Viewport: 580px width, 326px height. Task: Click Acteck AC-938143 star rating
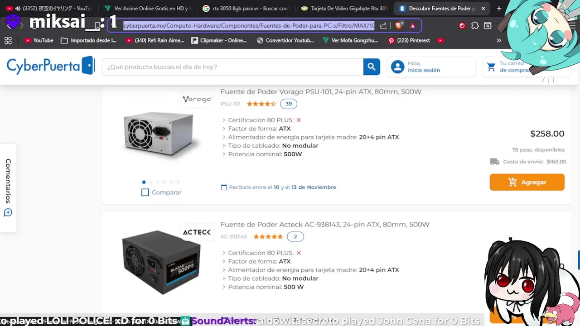(x=268, y=236)
